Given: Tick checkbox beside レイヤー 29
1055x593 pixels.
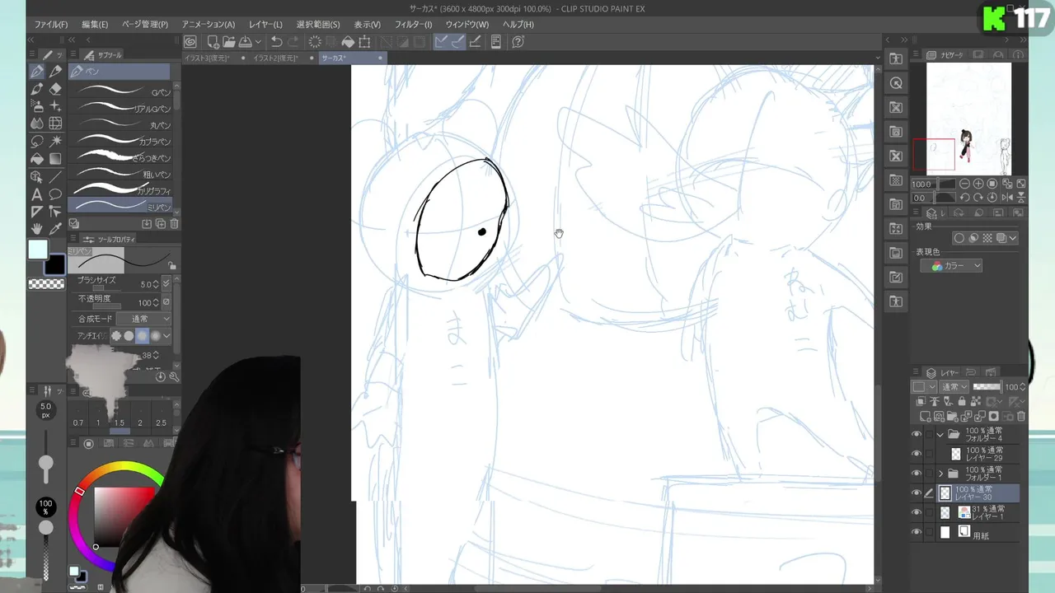Looking at the screenshot, I should (x=930, y=454).
